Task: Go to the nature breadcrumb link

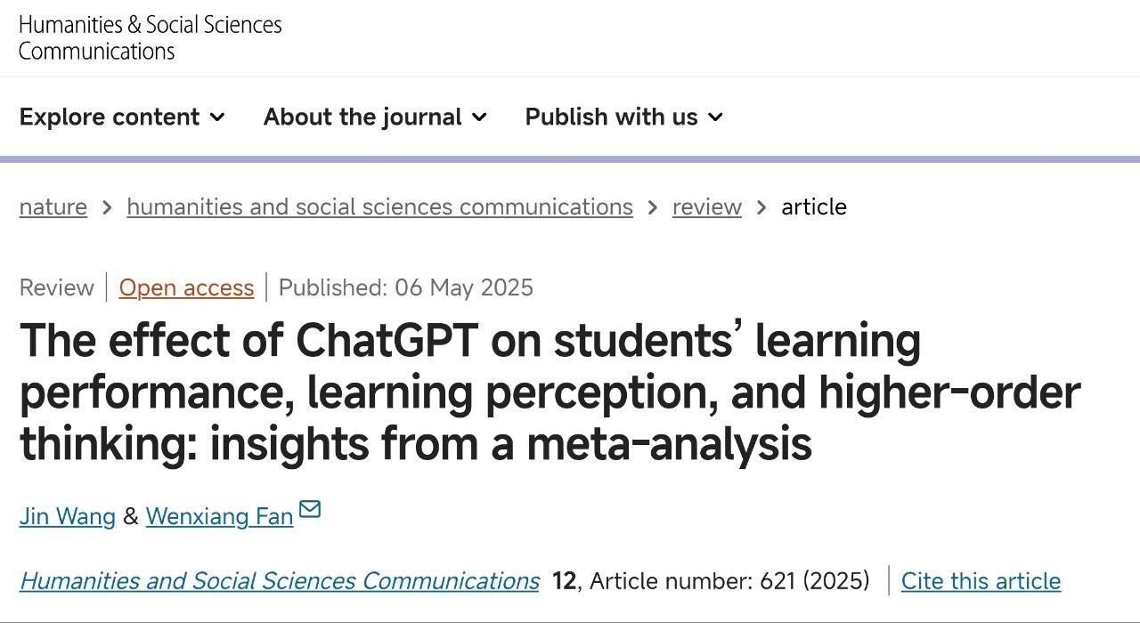Action: point(53,206)
